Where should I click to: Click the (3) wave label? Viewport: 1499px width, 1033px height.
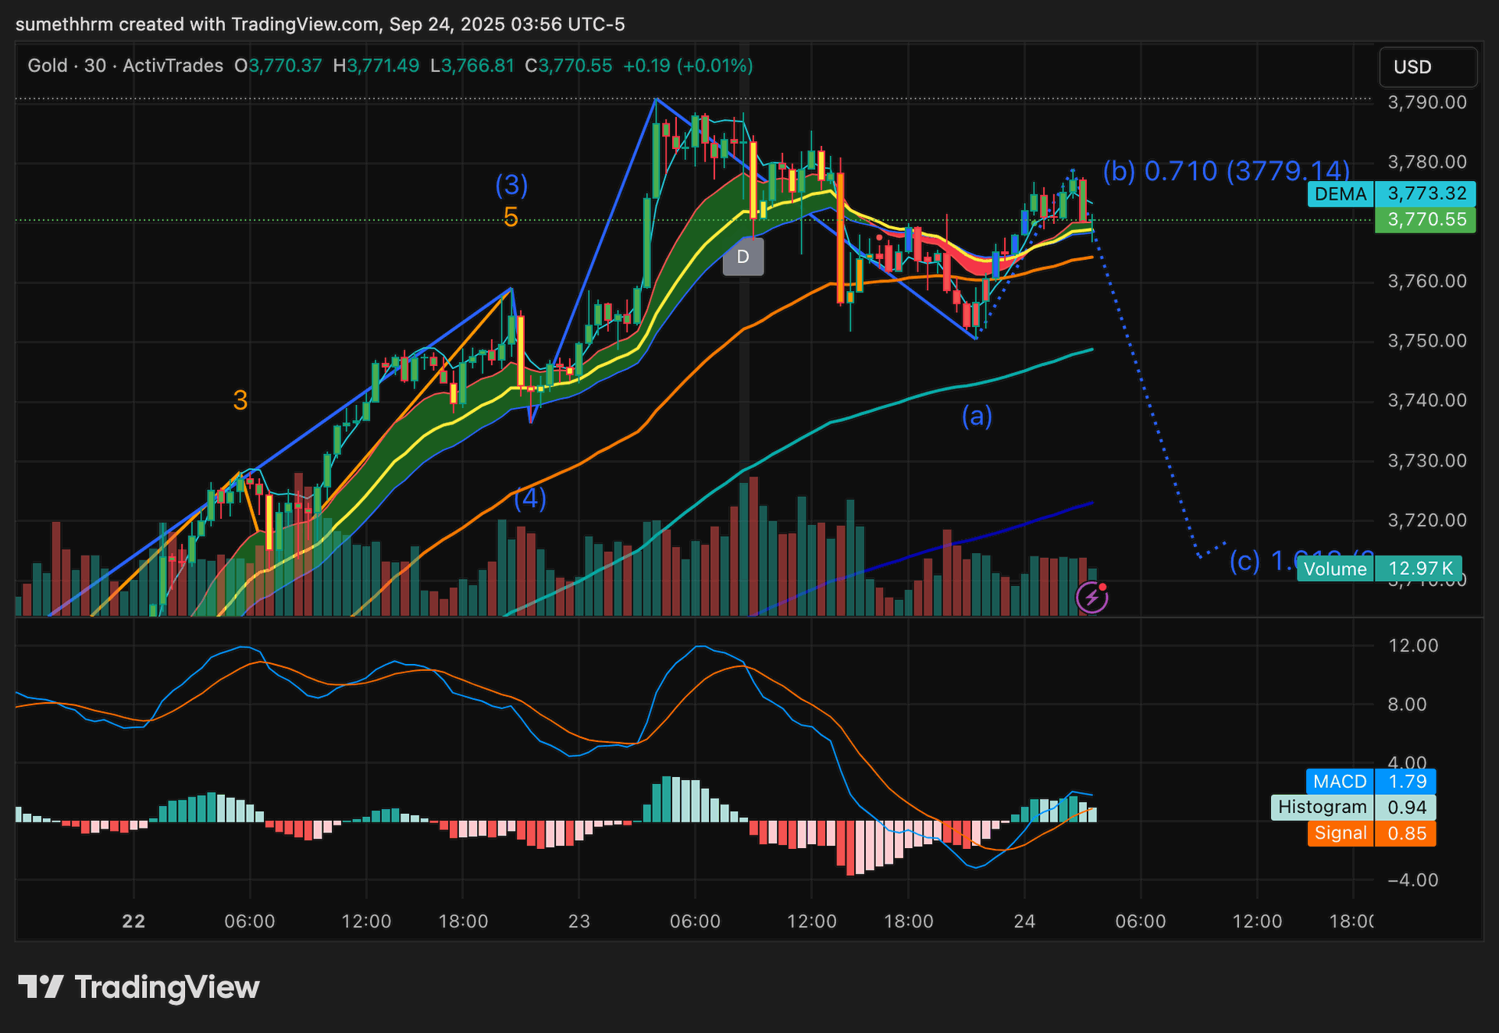pyautogui.click(x=511, y=185)
